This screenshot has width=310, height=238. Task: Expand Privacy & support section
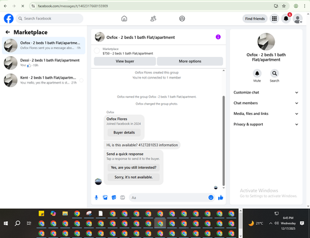pyautogui.click(x=266, y=124)
